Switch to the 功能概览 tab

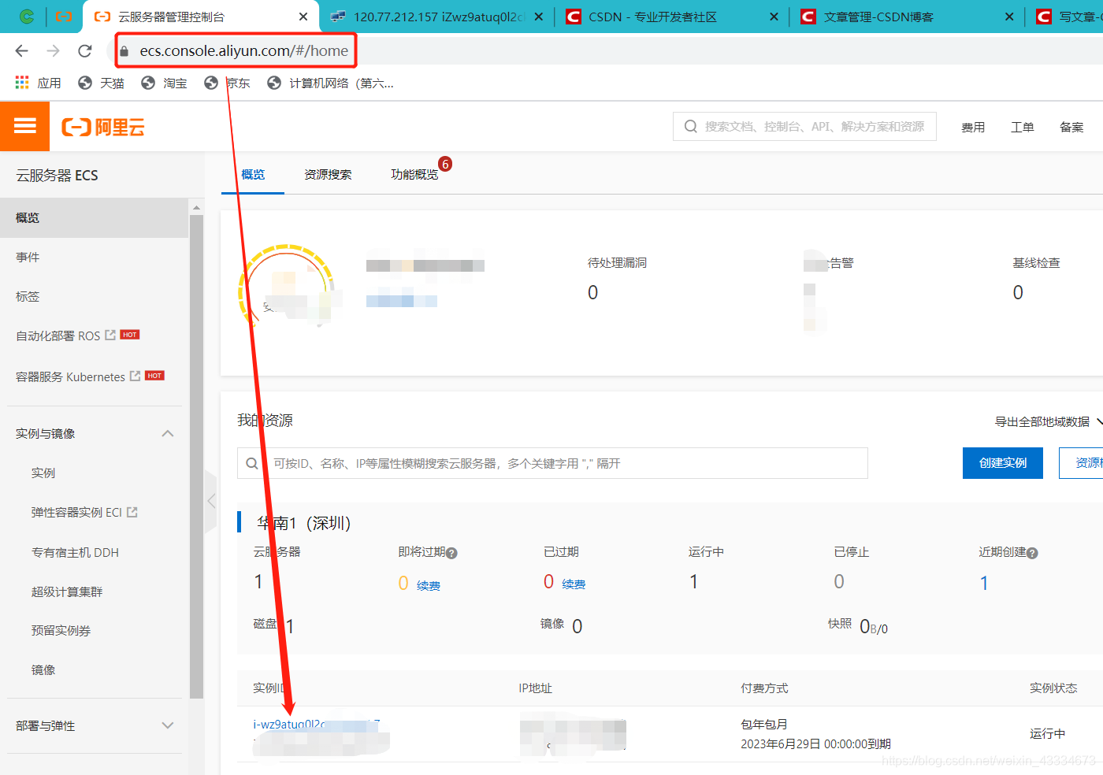pyautogui.click(x=414, y=174)
